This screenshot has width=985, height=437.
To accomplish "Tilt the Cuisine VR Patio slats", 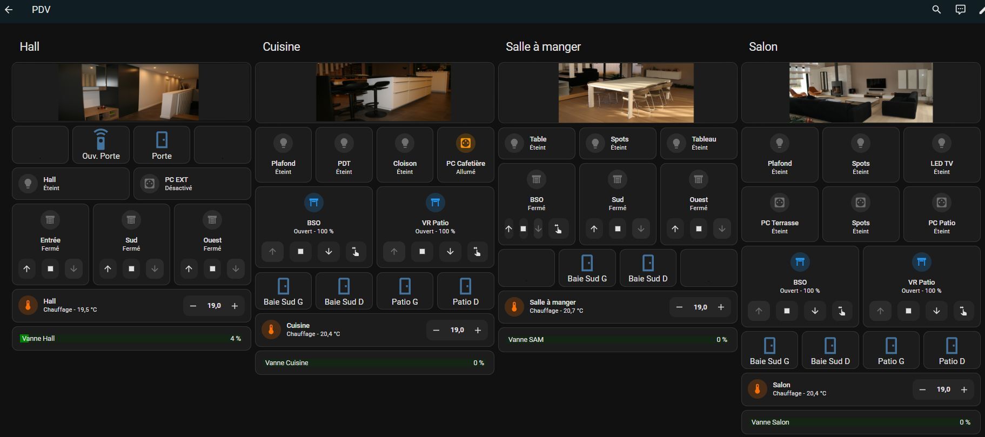I will tap(477, 251).
